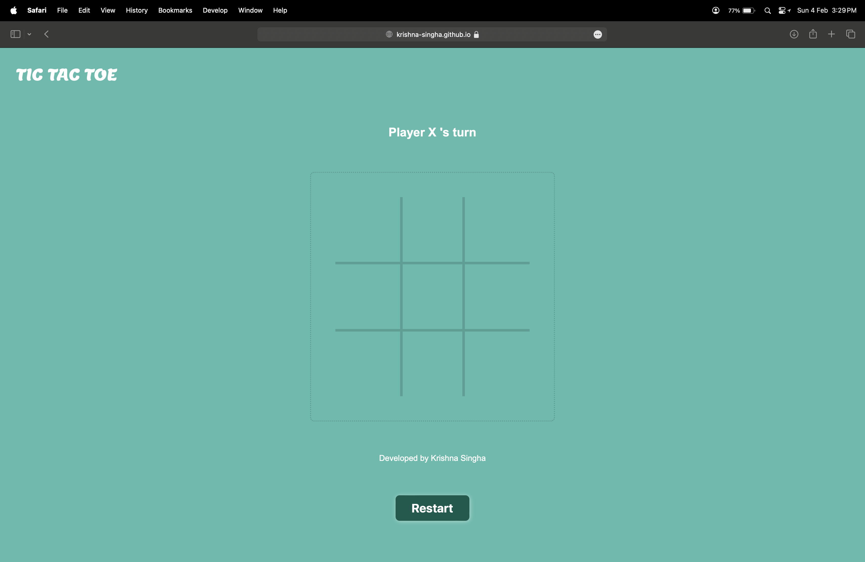865x562 pixels.
Task: Click the Share icon in the toolbar
Action: 813,34
